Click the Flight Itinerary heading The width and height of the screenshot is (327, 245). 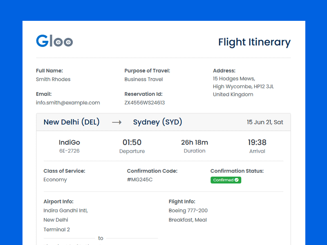pos(254,42)
